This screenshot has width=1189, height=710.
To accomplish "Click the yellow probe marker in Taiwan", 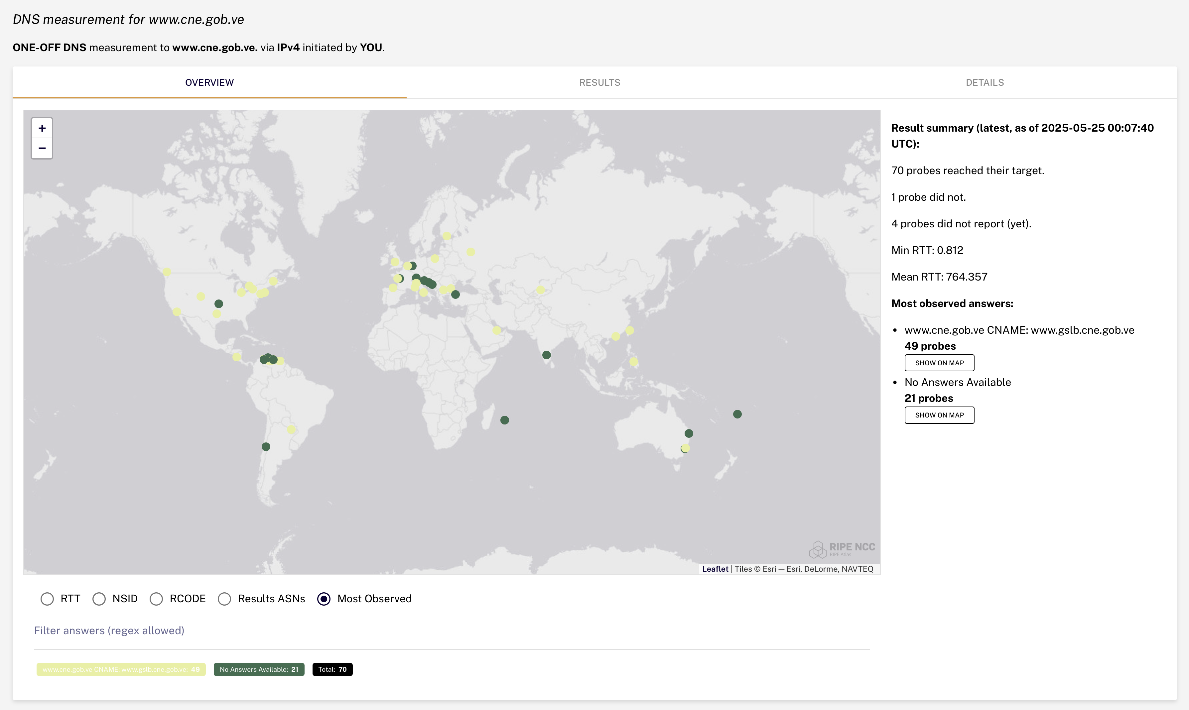I will [630, 331].
